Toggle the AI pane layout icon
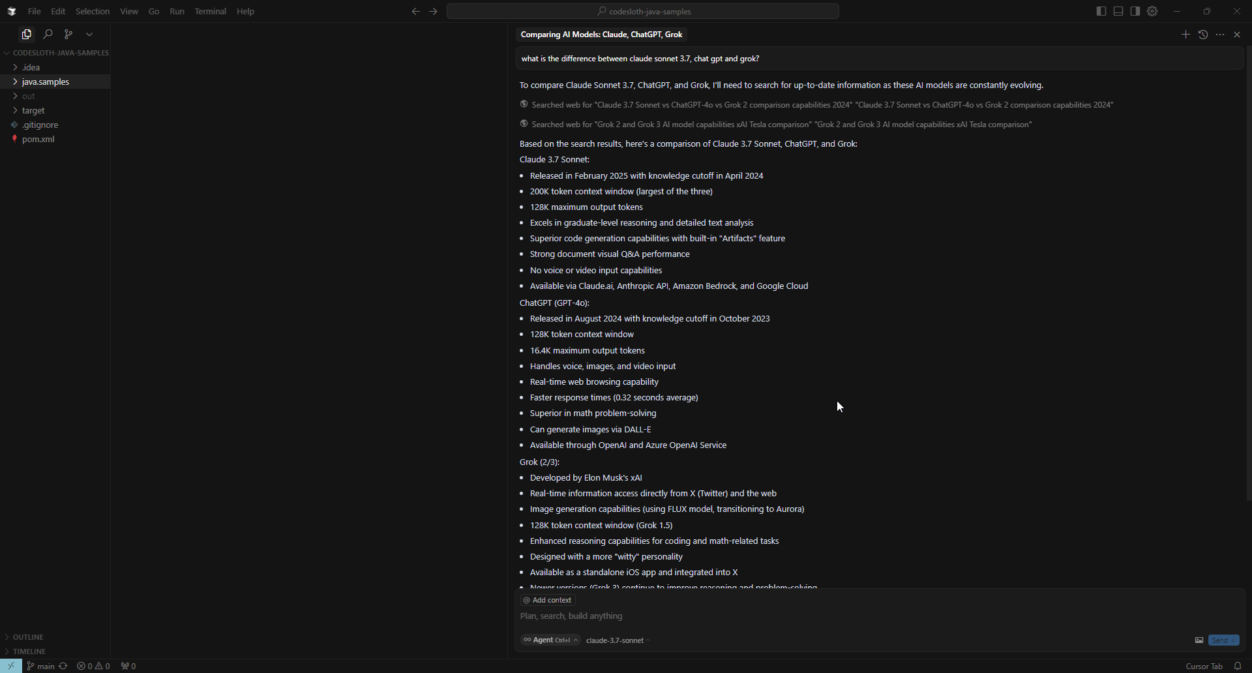The height and width of the screenshot is (673, 1252). 1135,11
